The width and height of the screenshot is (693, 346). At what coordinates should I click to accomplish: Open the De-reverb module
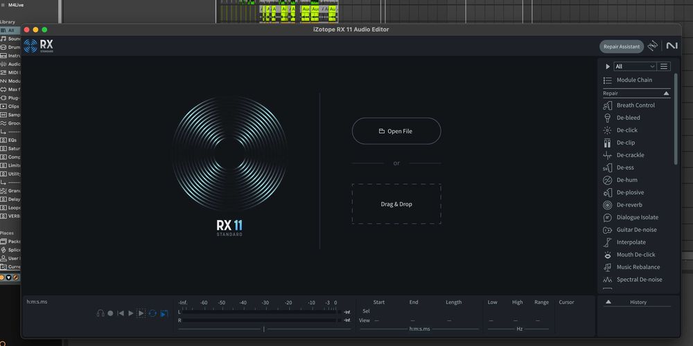pyautogui.click(x=629, y=205)
